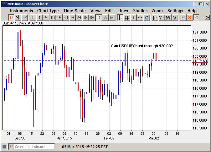This screenshot has height=152, width=211.
Task: Select 15-minute time scale
Action: coord(59,18)
